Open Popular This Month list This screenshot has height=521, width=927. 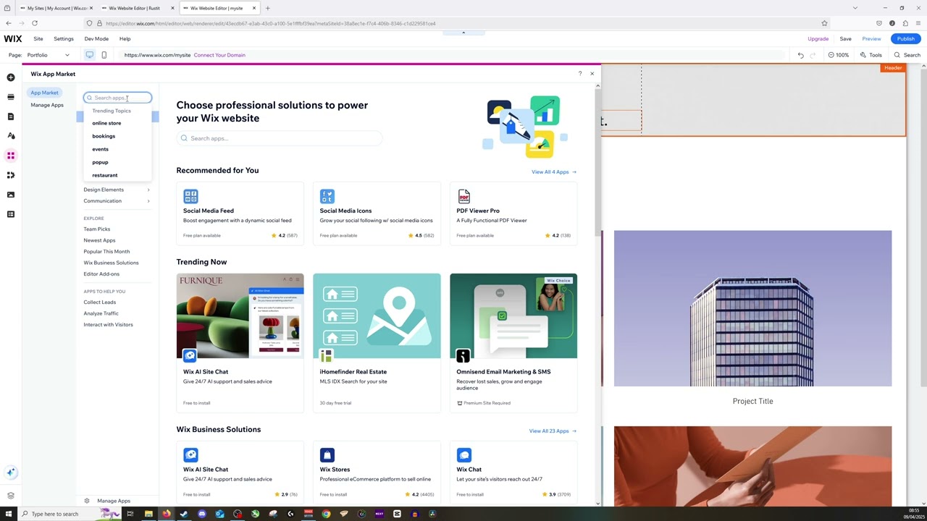pos(106,252)
